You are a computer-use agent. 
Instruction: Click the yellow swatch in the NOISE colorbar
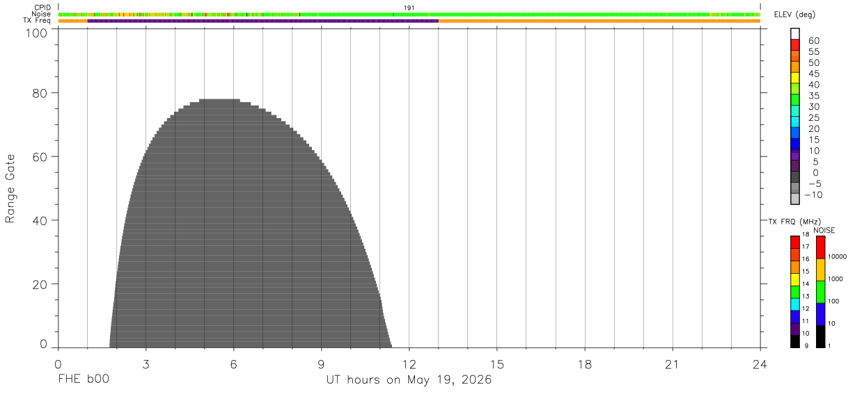pos(821,270)
